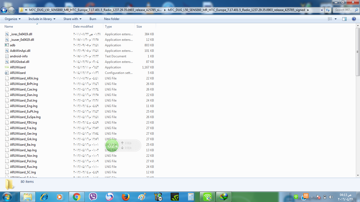Image resolution: width=360 pixels, height=202 pixels.
Task: Select ARUWizard_ARA.lng file
Action: click(24, 78)
